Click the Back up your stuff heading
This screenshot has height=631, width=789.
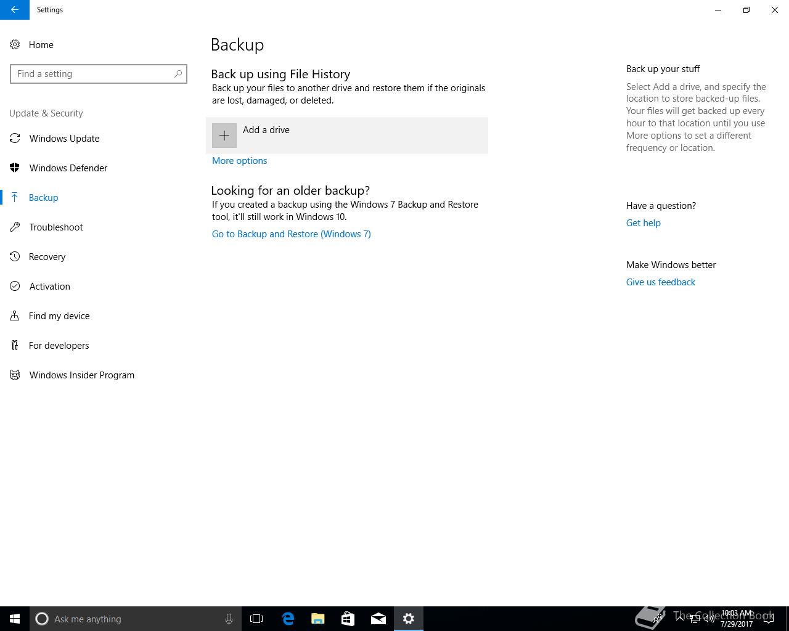[x=663, y=69]
